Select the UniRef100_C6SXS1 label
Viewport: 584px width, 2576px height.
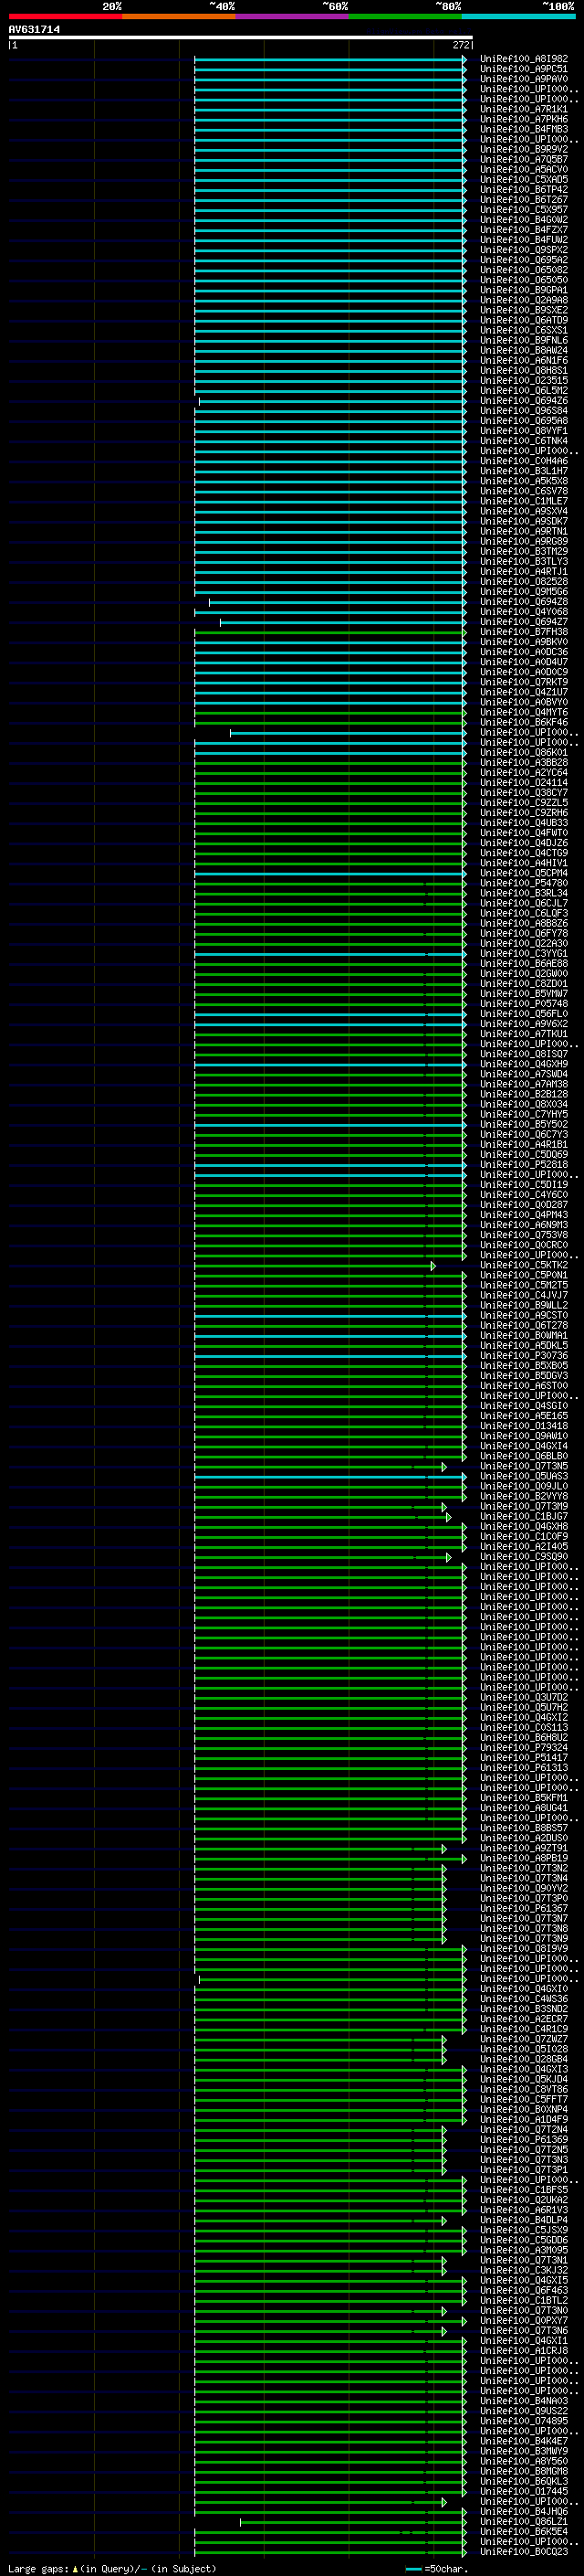(524, 330)
